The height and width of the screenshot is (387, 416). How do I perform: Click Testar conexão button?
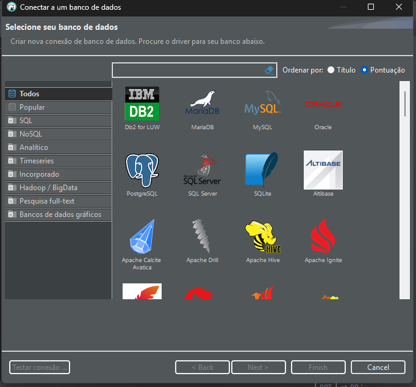pos(40,367)
